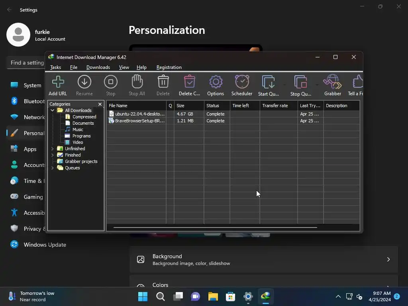Image resolution: width=408 pixels, height=306 pixels.
Task: Click the horizontal scrollbar of the download list
Action: tap(215, 228)
